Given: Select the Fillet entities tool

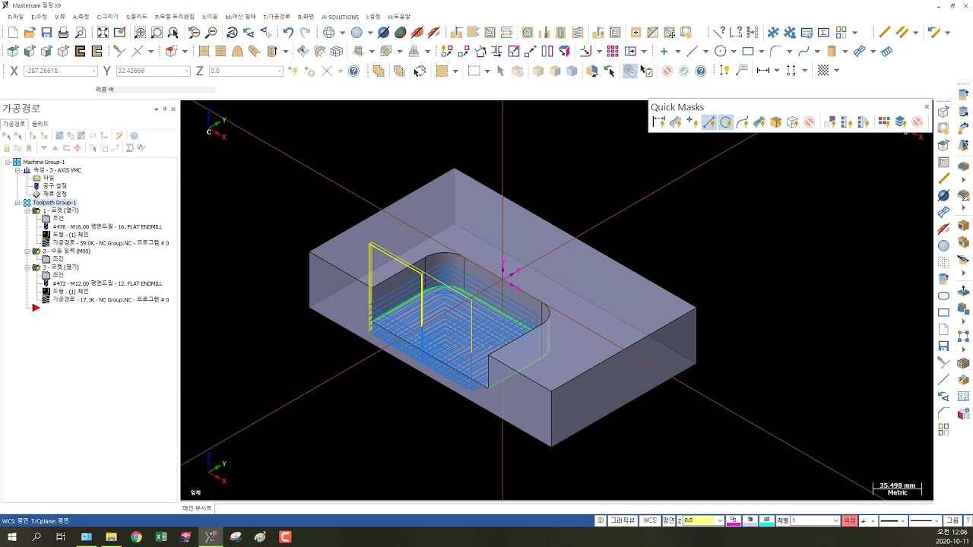Looking at the screenshot, I should tap(775, 52).
